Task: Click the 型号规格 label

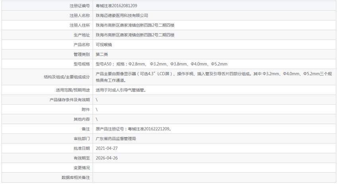Action: (x=82, y=64)
